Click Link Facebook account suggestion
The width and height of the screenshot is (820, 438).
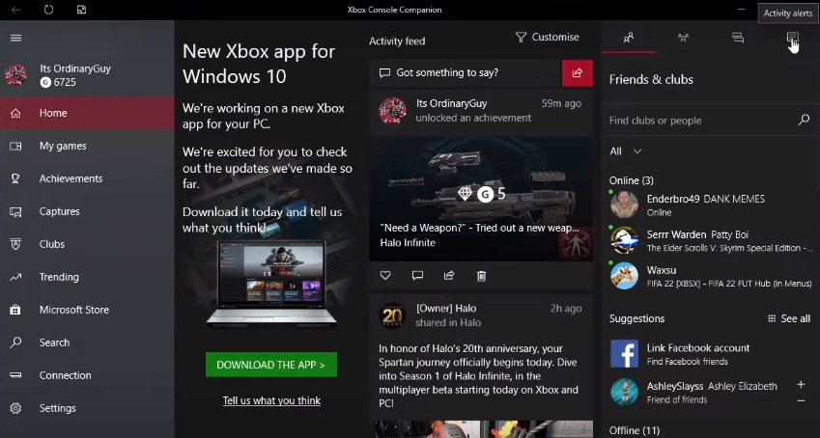(x=710, y=354)
